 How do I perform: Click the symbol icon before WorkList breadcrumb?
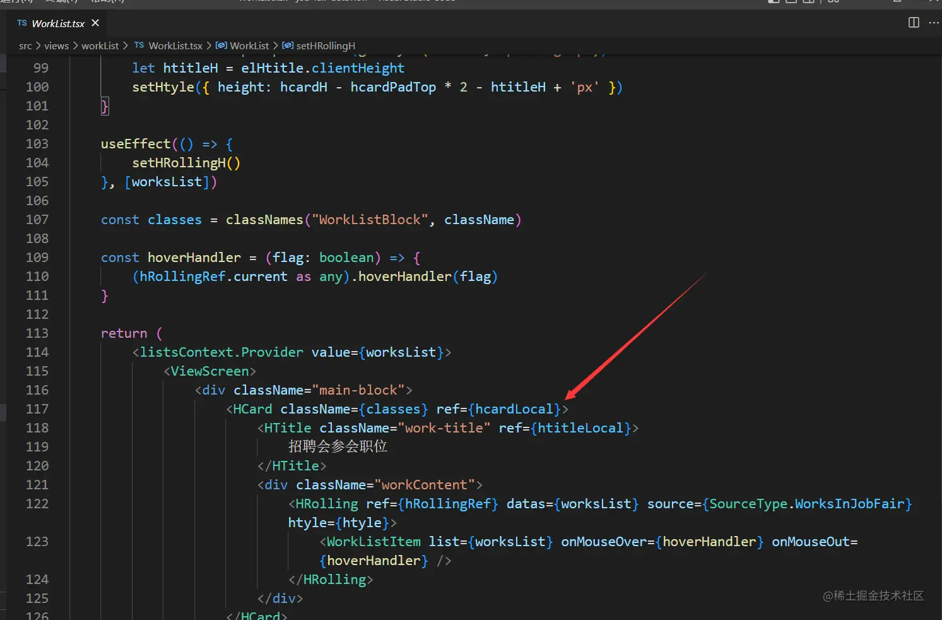pyautogui.click(x=221, y=45)
